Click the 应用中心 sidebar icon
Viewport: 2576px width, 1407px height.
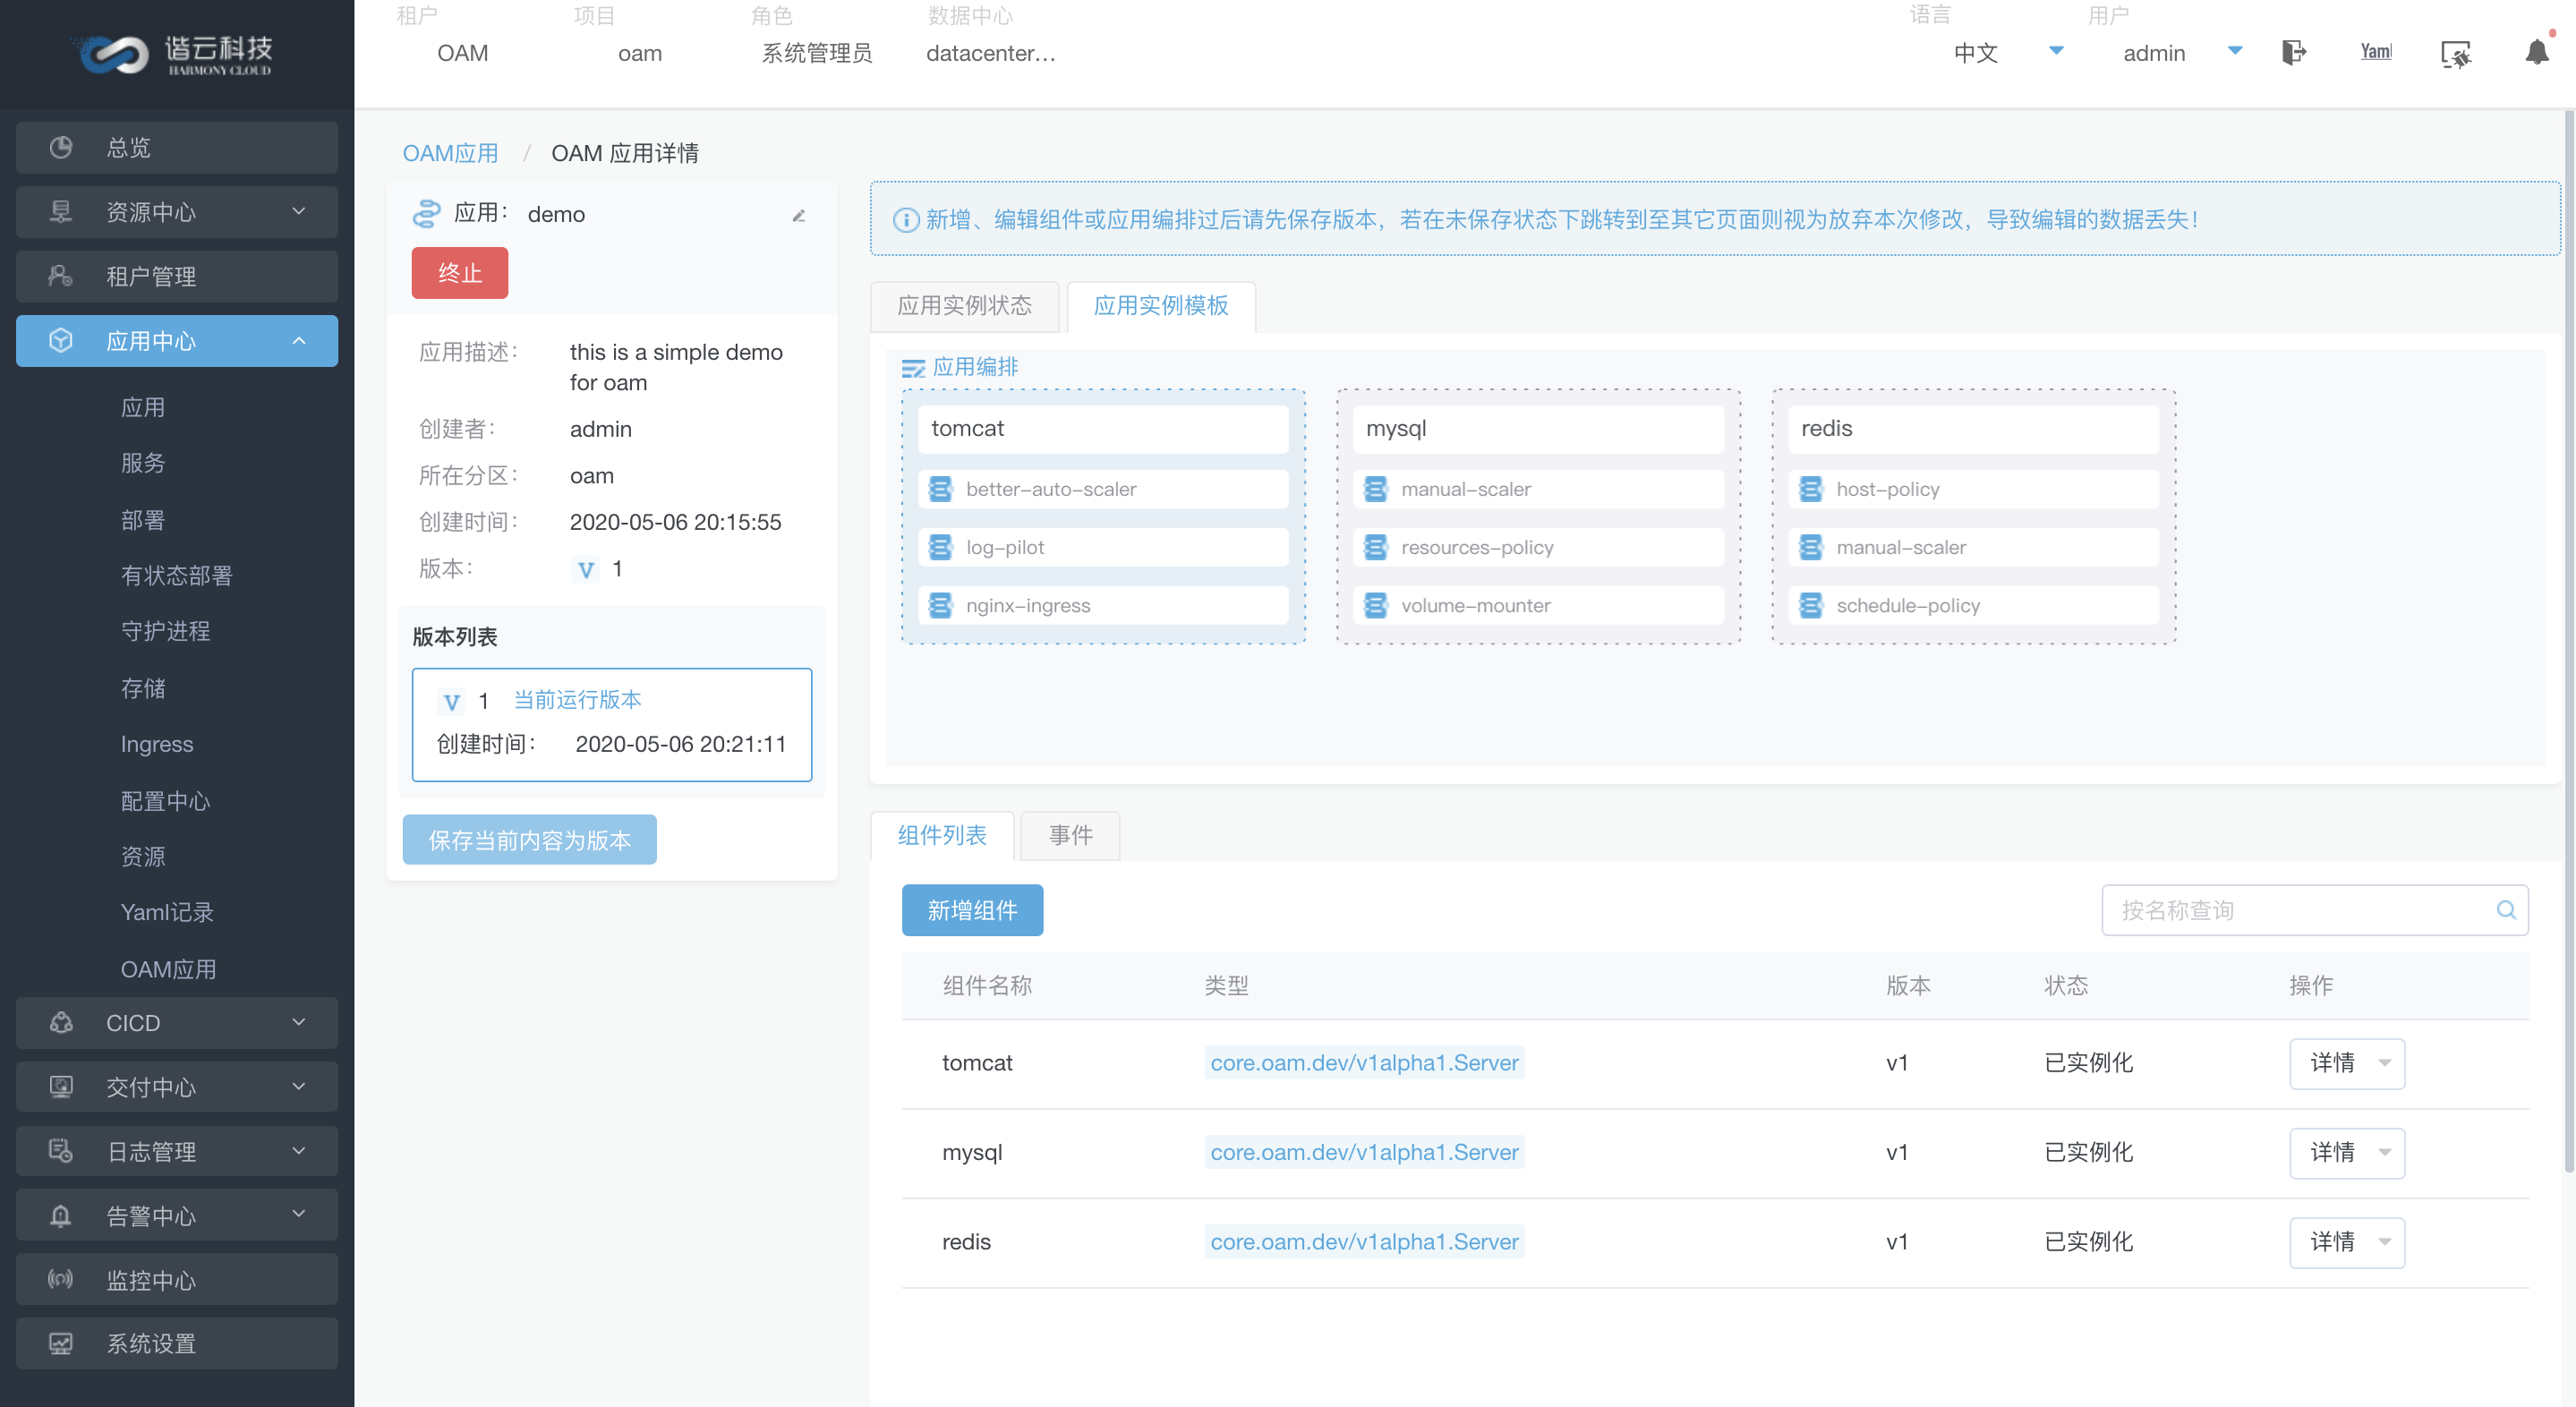point(63,341)
